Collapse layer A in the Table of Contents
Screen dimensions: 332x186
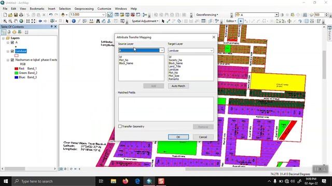tap(8, 42)
